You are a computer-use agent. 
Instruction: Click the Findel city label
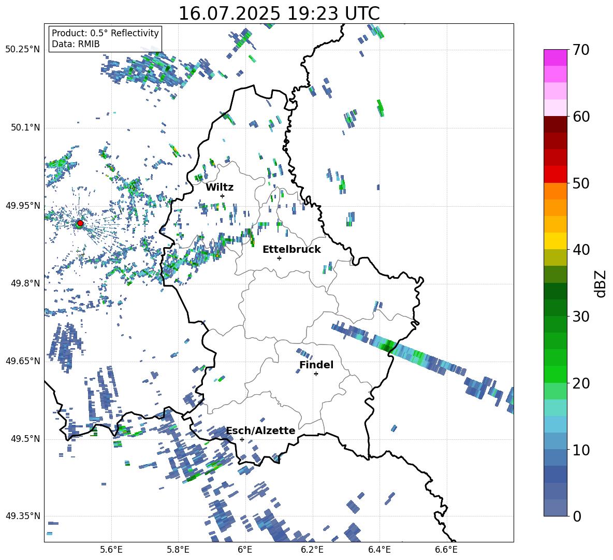[x=316, y=365]
